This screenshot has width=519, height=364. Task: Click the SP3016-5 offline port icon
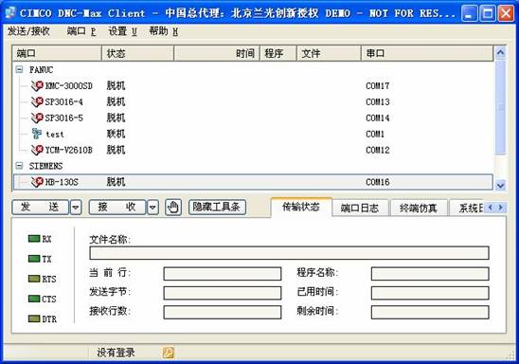coord(37,118)
